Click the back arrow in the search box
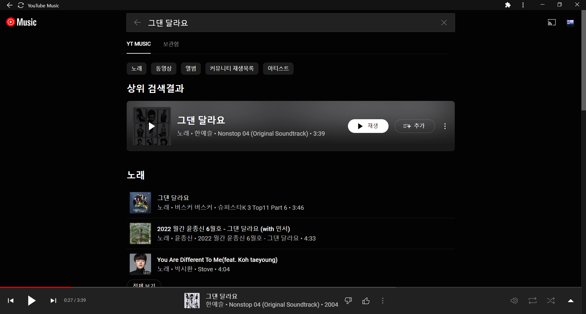The width and height of the screenshot is (586, 314). pos(137,23)
